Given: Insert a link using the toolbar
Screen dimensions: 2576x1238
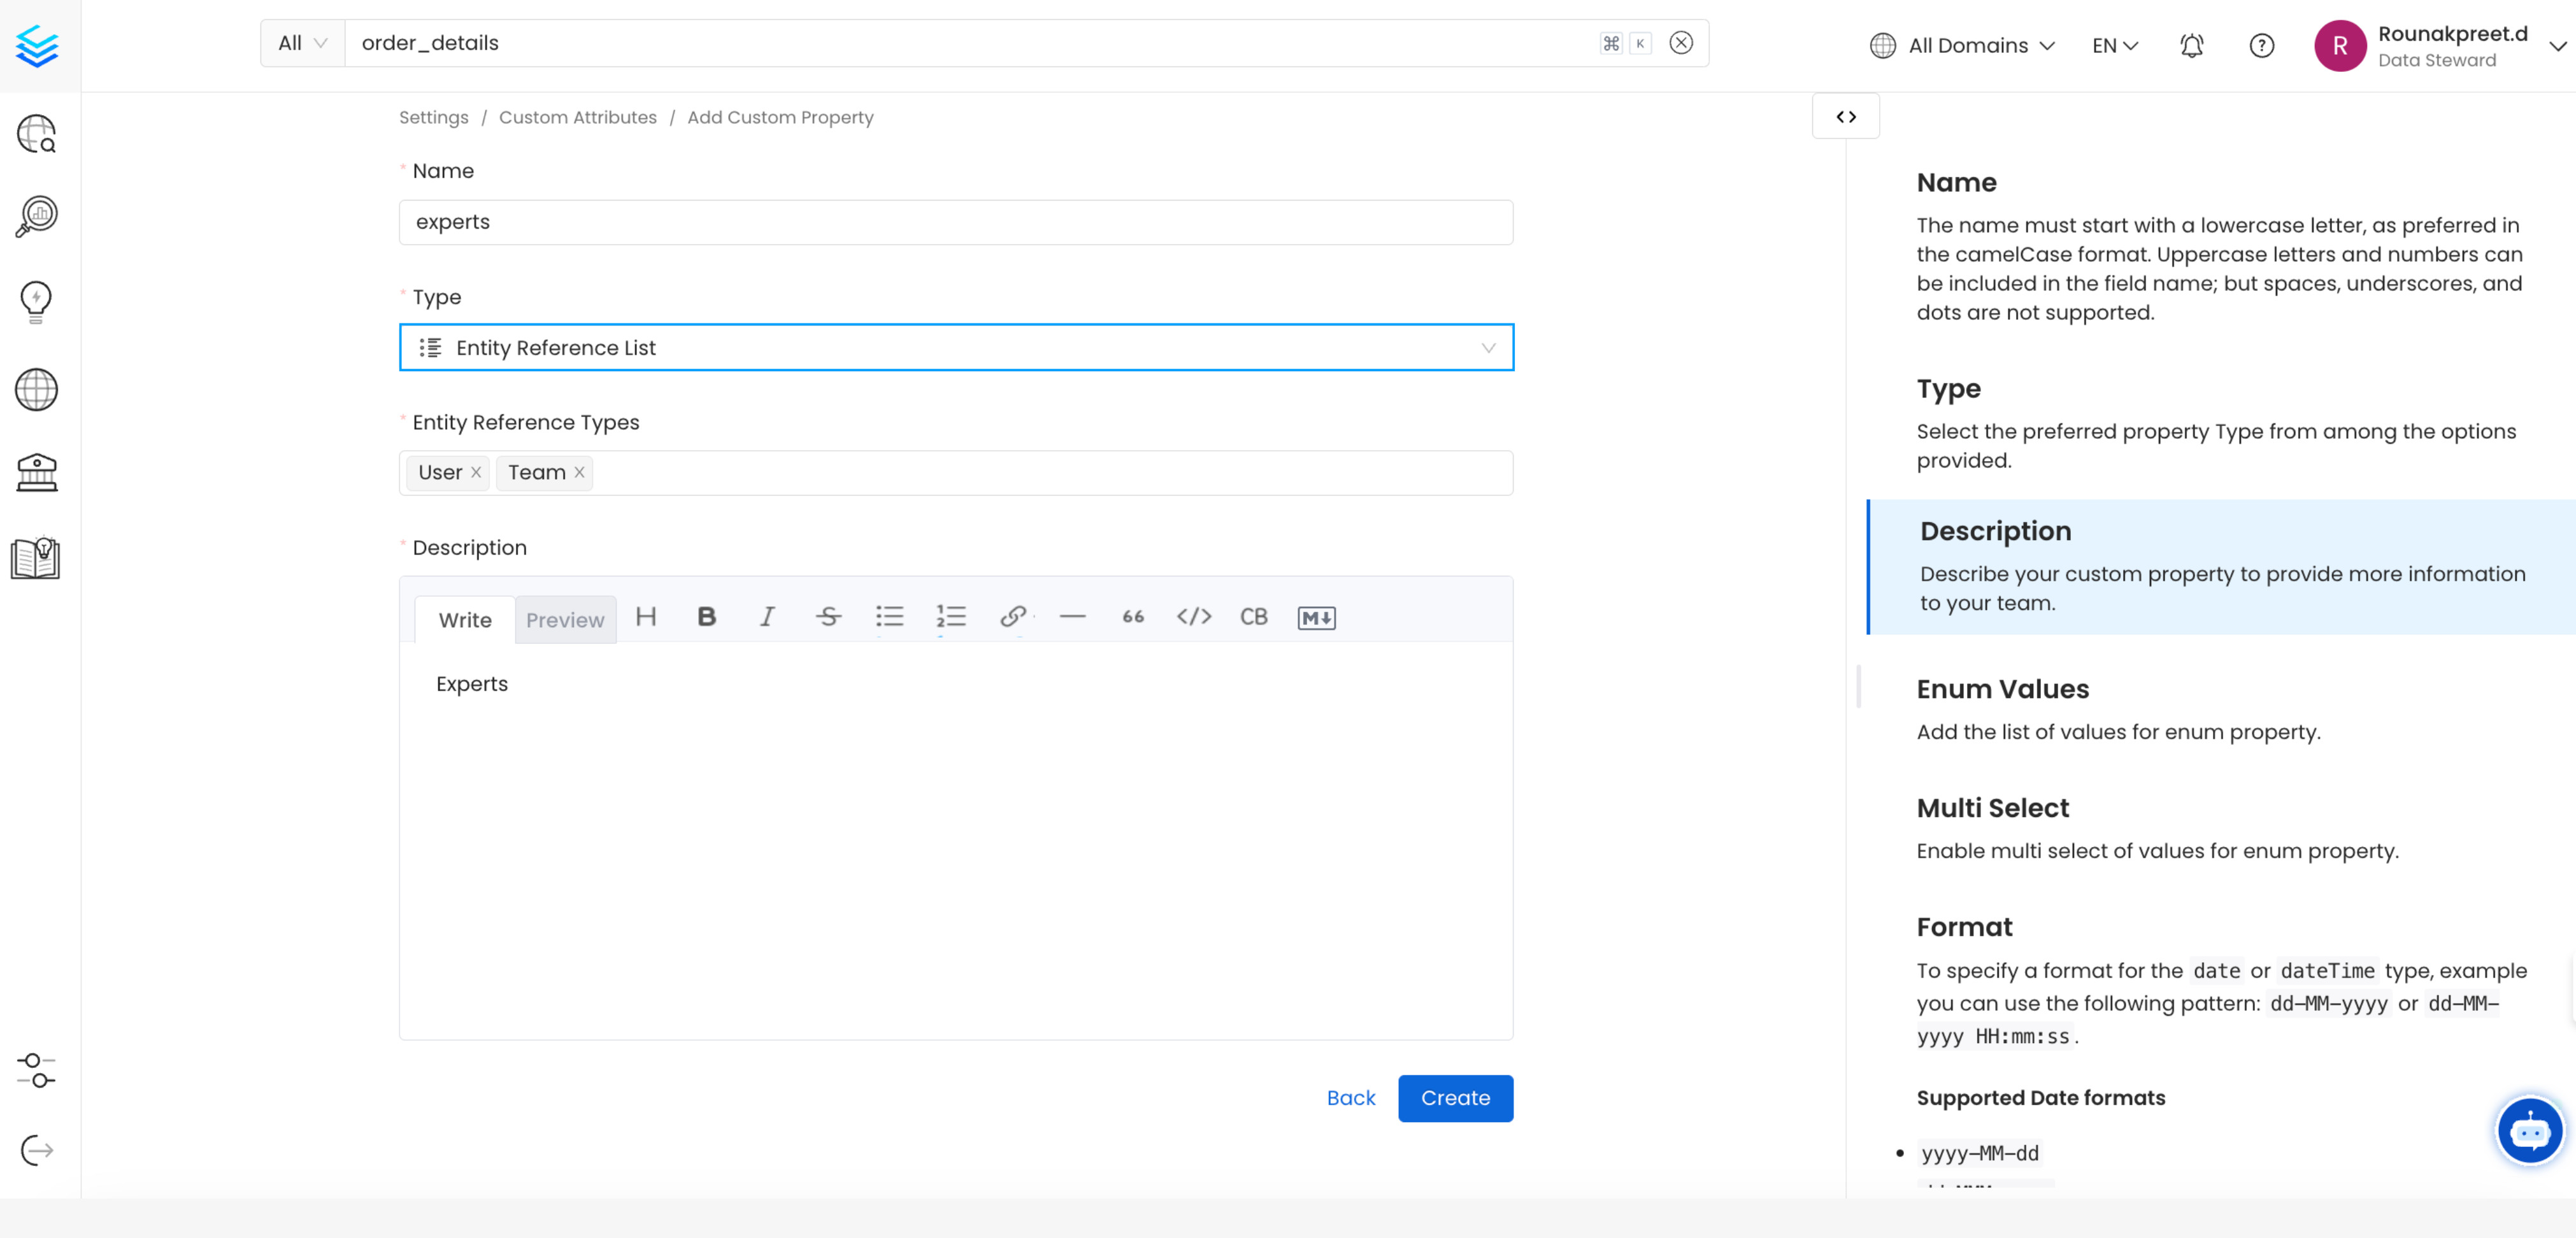Looking at the screenshot, I should [1012, 617].
